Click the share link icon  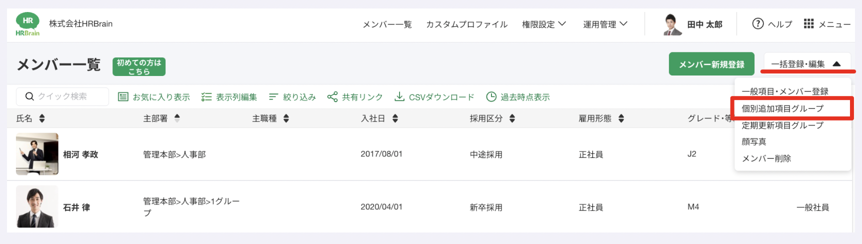click(x=332, y=97)
